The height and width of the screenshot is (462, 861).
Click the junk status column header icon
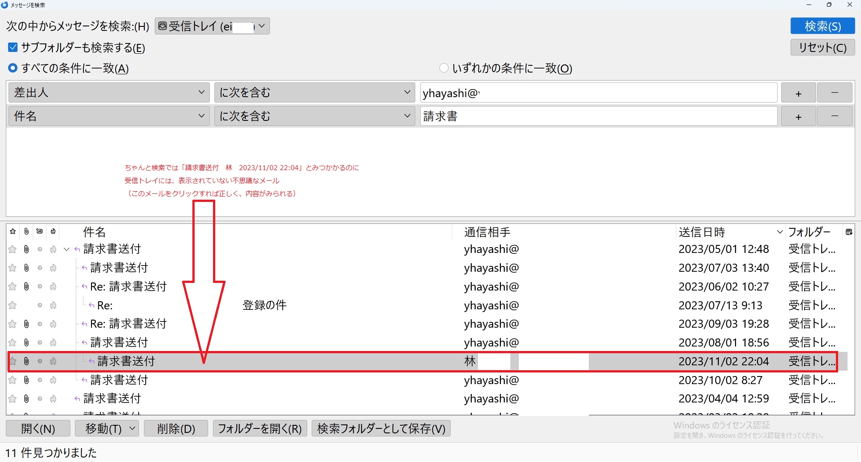coord(53,231)
